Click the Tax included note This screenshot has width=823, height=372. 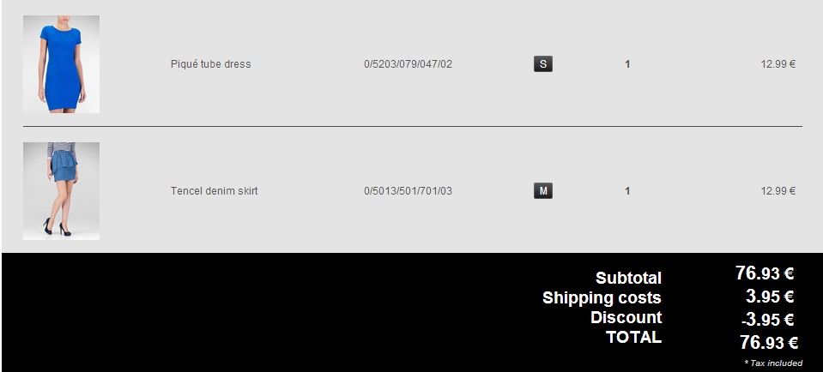click(x=773, y=363)
